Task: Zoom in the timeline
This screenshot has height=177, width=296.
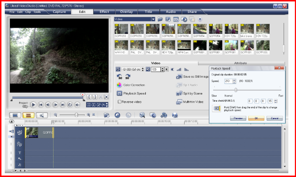Action: 88,115
